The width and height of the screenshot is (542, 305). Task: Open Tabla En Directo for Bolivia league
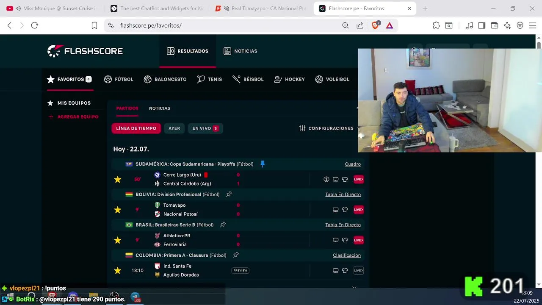(x=343, y=194)
